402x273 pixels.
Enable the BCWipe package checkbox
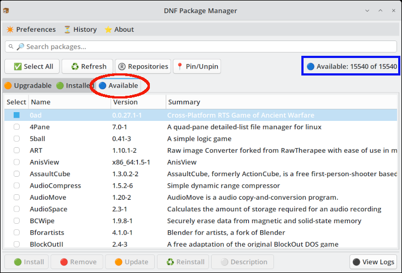tap(16, 221)
